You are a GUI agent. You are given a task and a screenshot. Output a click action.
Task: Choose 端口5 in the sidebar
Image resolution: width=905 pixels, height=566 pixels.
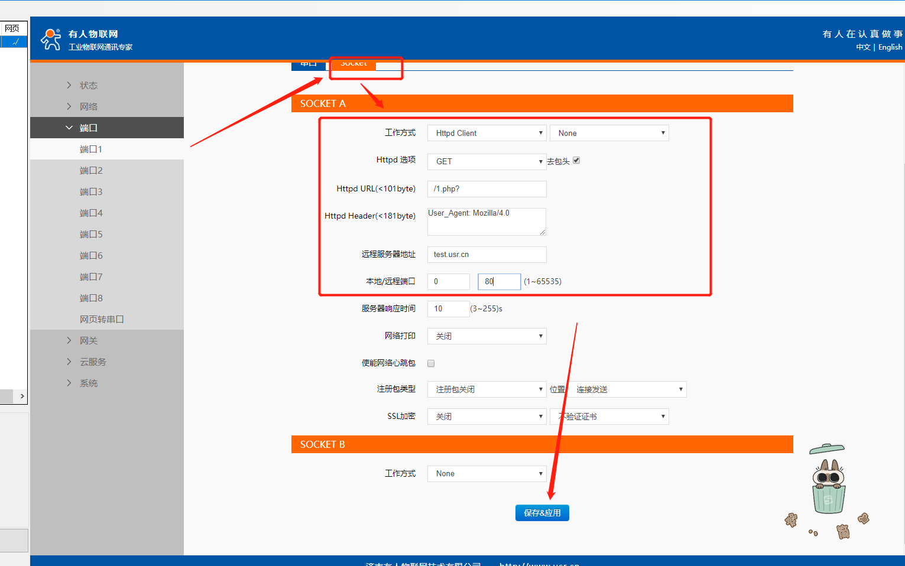pyautogui.click(x=107, y=234)
